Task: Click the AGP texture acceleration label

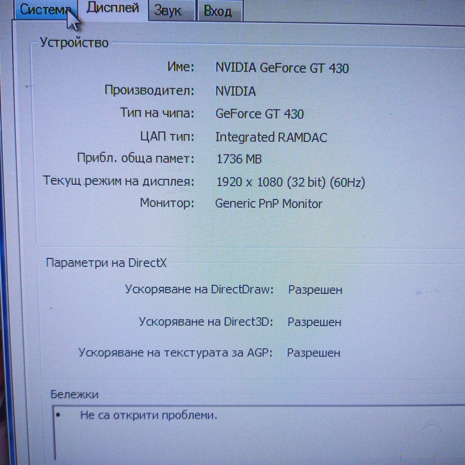Action: [x=175, y=352]
